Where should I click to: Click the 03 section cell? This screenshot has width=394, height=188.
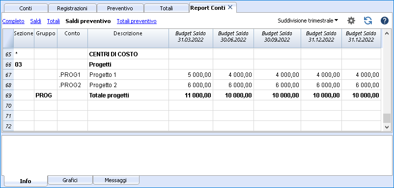(x=24, y=65)
